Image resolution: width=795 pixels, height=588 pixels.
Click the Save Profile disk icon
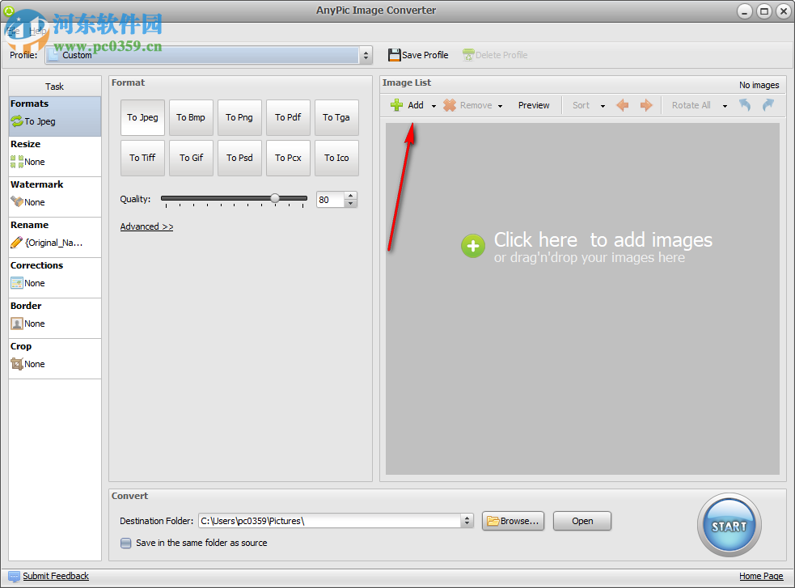pyautogui.click(x=395, y=55)
